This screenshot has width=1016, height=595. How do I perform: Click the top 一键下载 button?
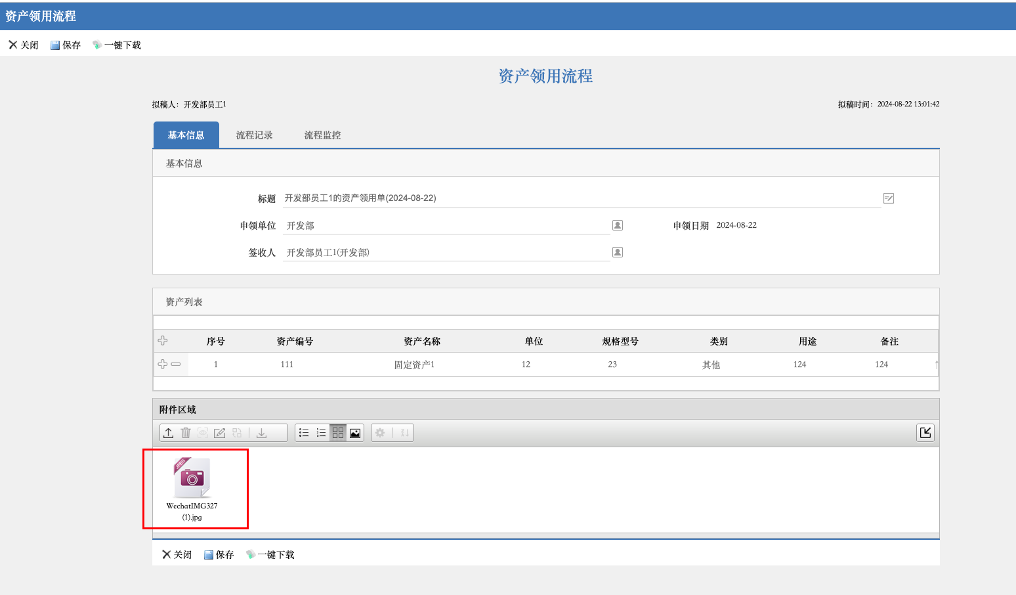[x=117, y=45]
